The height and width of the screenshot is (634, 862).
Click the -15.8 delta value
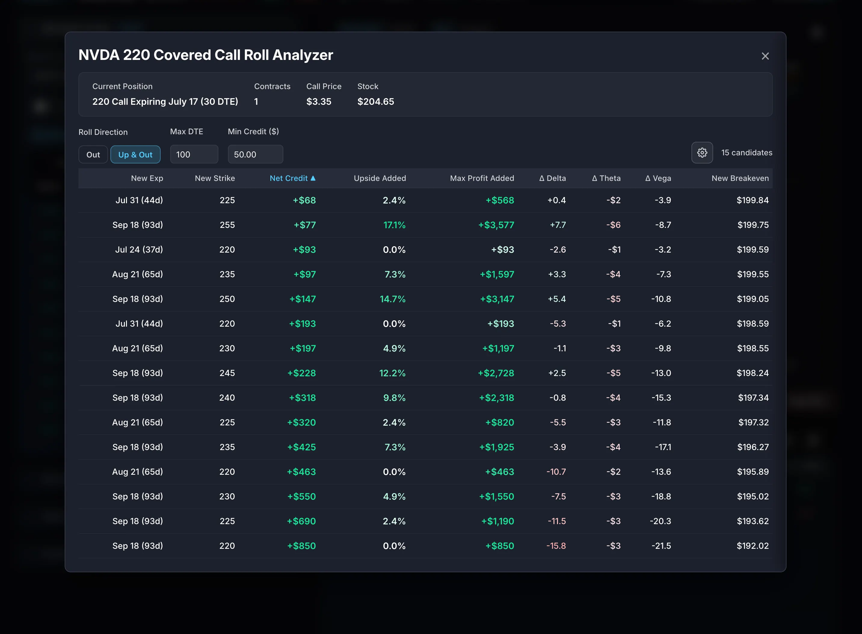pos(556,546)
